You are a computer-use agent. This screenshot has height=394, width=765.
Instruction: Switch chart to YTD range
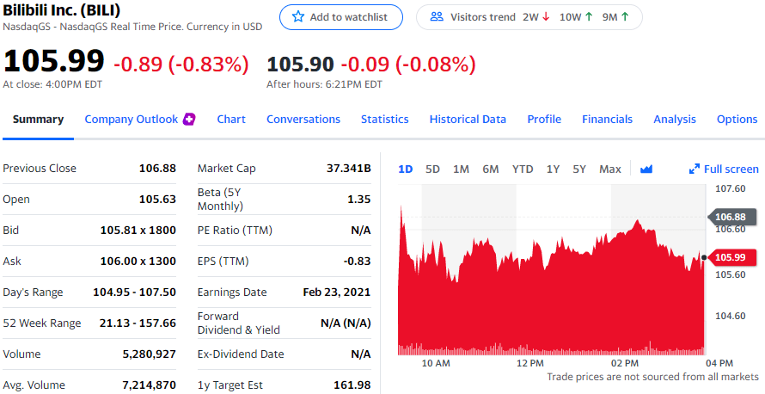click(x=523, y=169)
